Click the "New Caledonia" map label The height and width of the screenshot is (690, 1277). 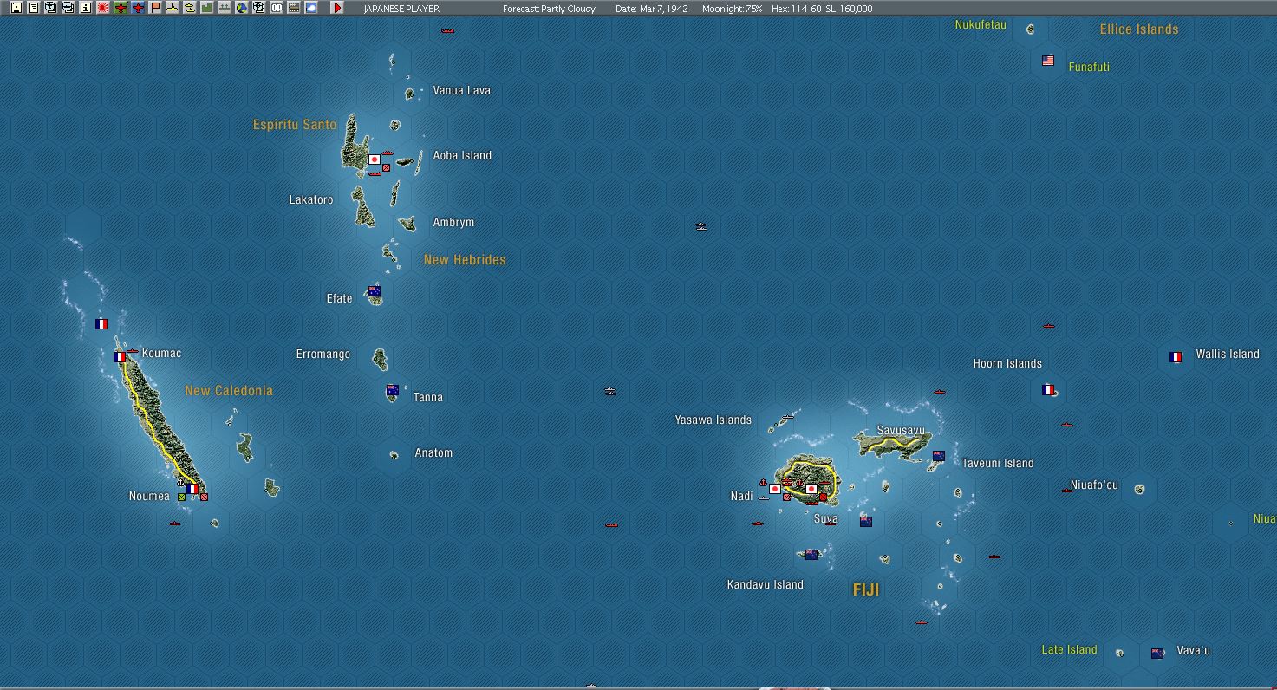coord(229,391)
